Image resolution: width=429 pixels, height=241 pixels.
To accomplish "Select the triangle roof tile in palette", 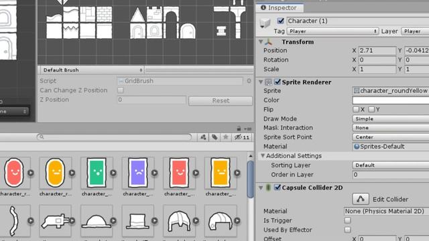I will (137, 15).
